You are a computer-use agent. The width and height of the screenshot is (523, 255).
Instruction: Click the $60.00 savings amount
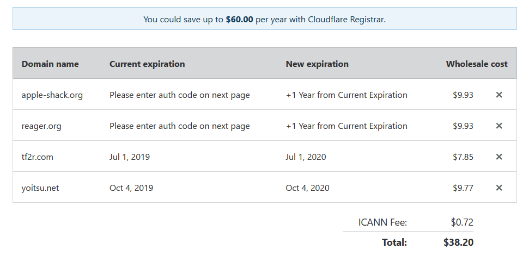(x=239, y=20)
